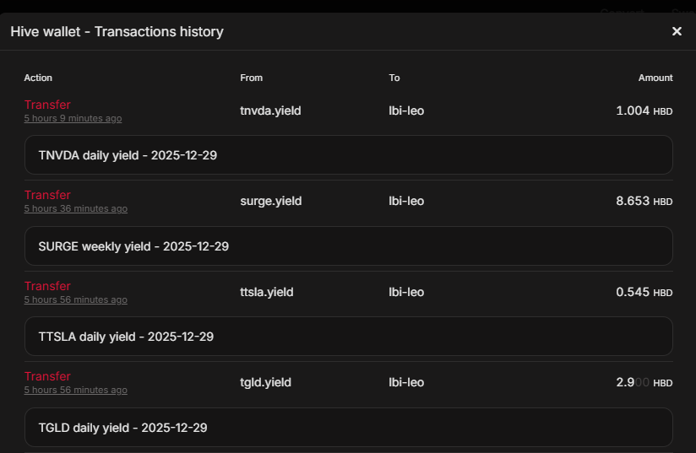Open the Transfer link for tnvda.yield
Viewport: 696px width, 453px height.
pyautogui.click(x=47, y=105)
